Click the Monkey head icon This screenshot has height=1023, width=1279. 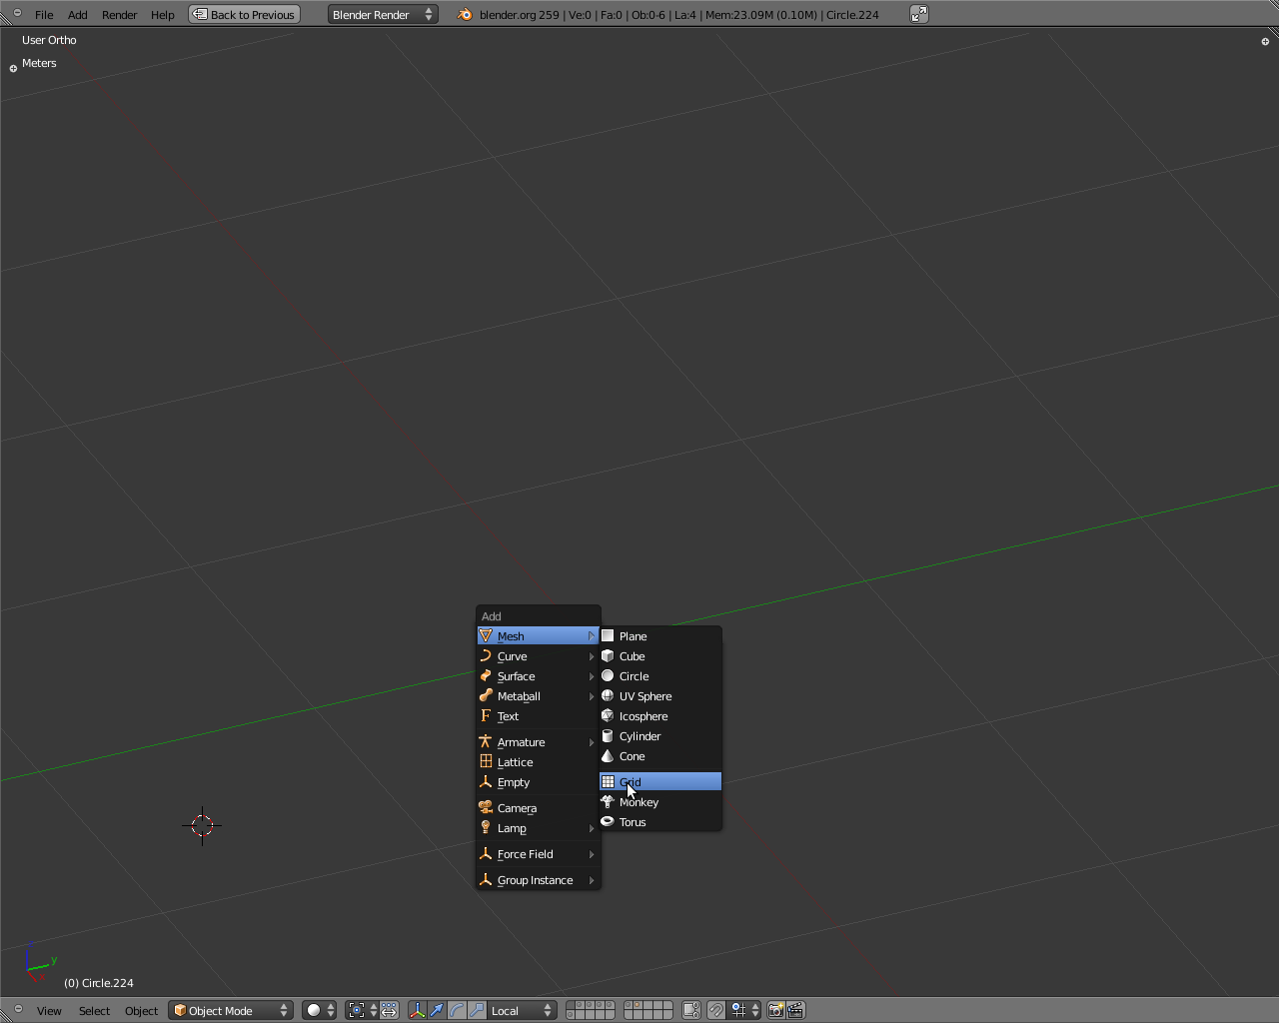(x=608, y=801)
